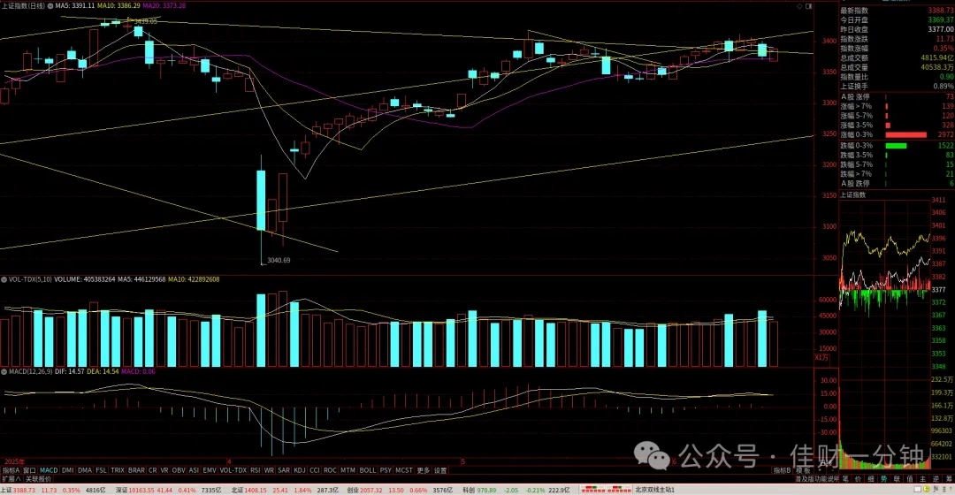955x495 pixels.
Task: Click the 最新指数 value row
Action: tap(897, 11)
